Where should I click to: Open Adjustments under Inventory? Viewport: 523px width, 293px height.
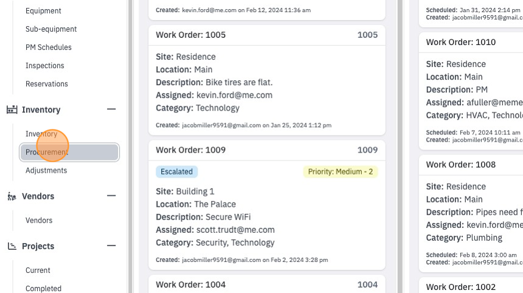(46, 170)
